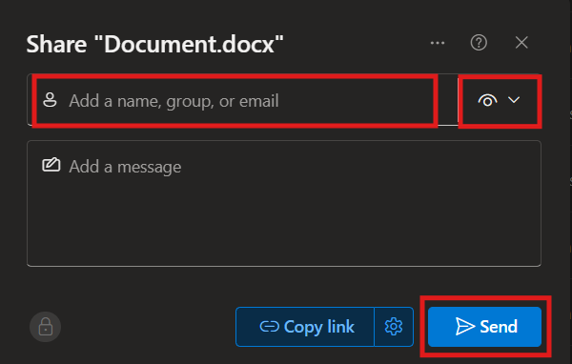Click the lock sharing status icon
The width and height of the screenshot is (572, 364).
[x=45, y=327]
